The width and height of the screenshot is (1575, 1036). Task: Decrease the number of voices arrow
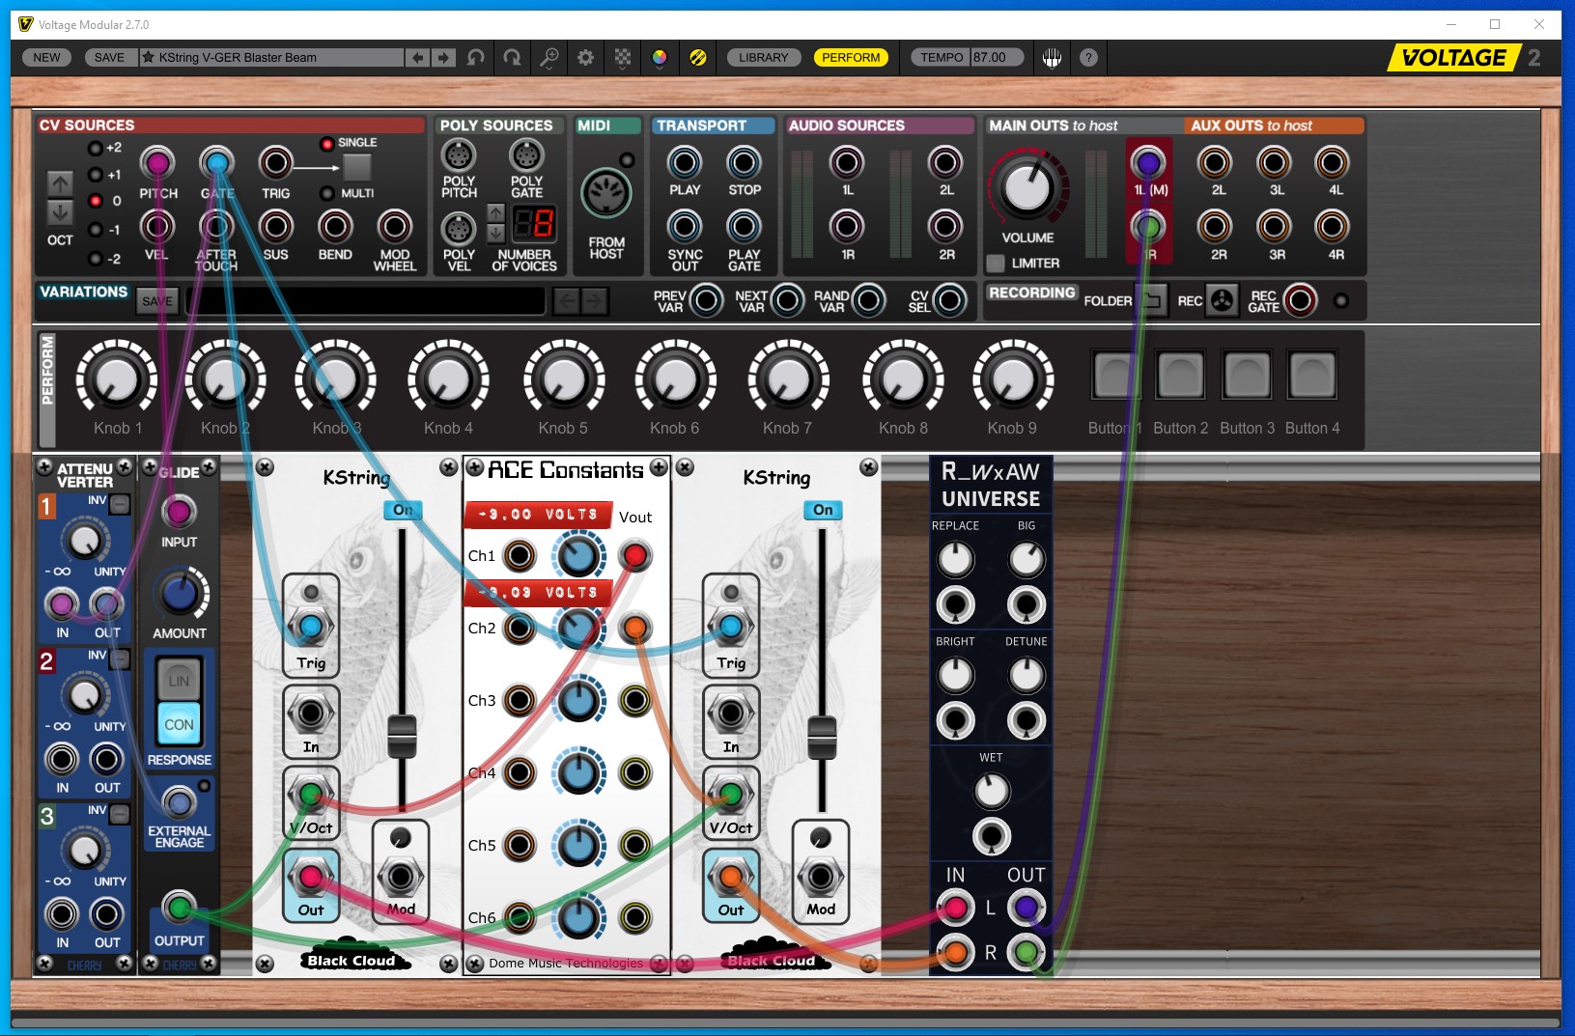pyautogui.click(x=495, y=233)
